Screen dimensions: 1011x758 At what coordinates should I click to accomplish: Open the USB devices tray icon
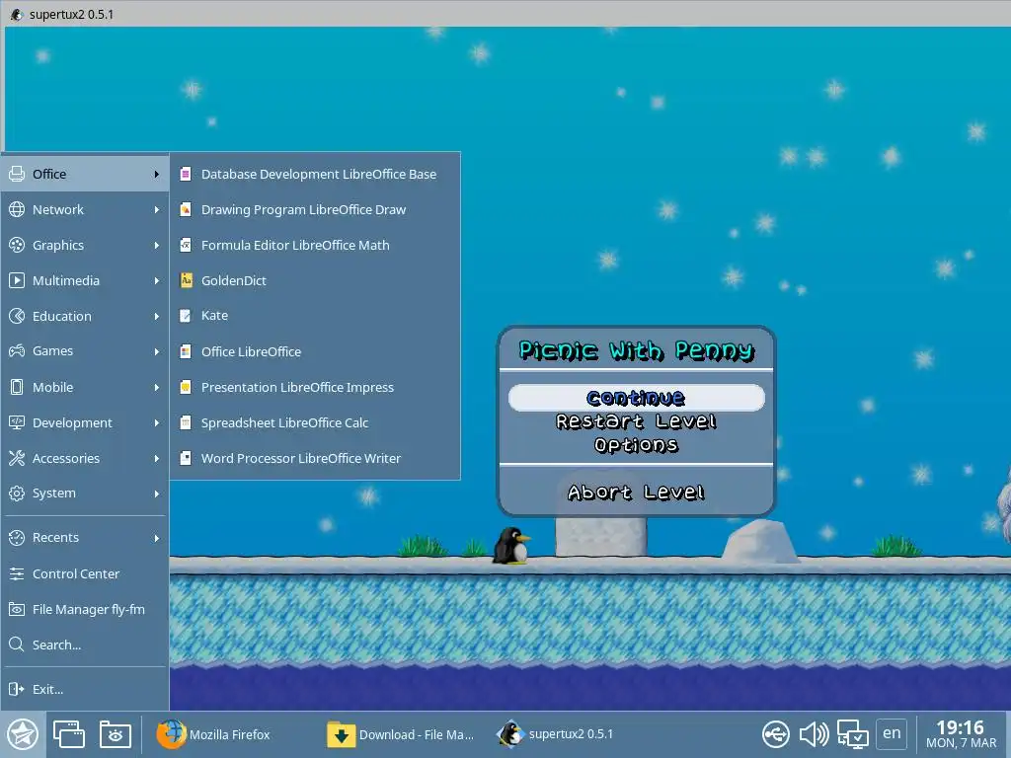(776, 734)
